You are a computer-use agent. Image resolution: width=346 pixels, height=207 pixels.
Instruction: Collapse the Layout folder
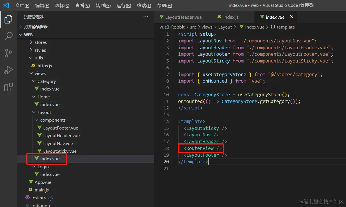click(x=44, y=113)
